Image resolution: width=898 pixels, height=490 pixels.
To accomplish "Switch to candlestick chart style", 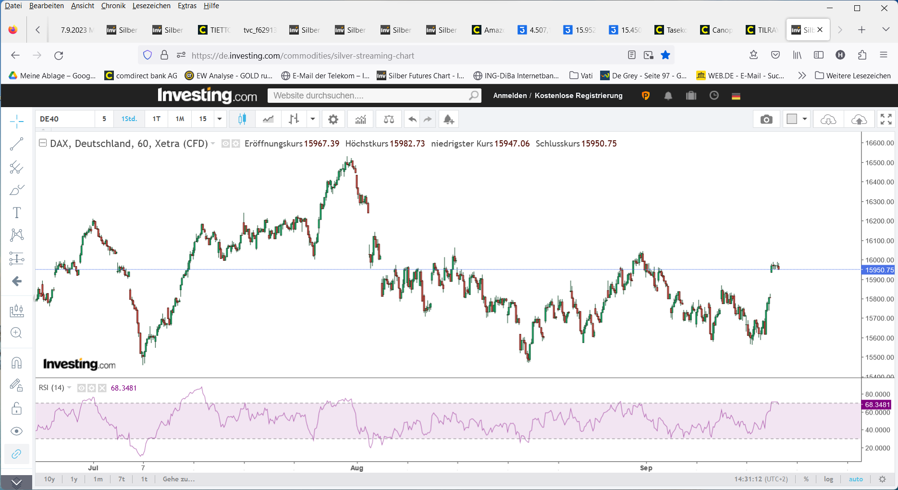I will tap(242, 119).
